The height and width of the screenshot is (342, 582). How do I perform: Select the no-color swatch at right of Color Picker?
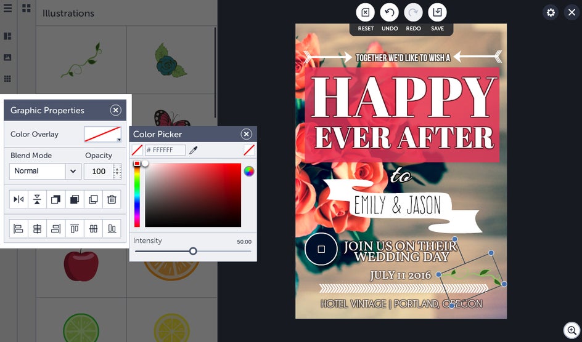249,150
